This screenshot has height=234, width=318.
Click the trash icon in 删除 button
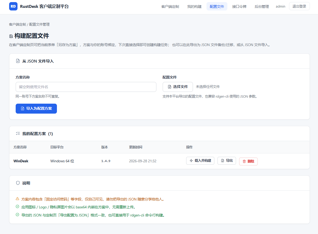(244, 161)
